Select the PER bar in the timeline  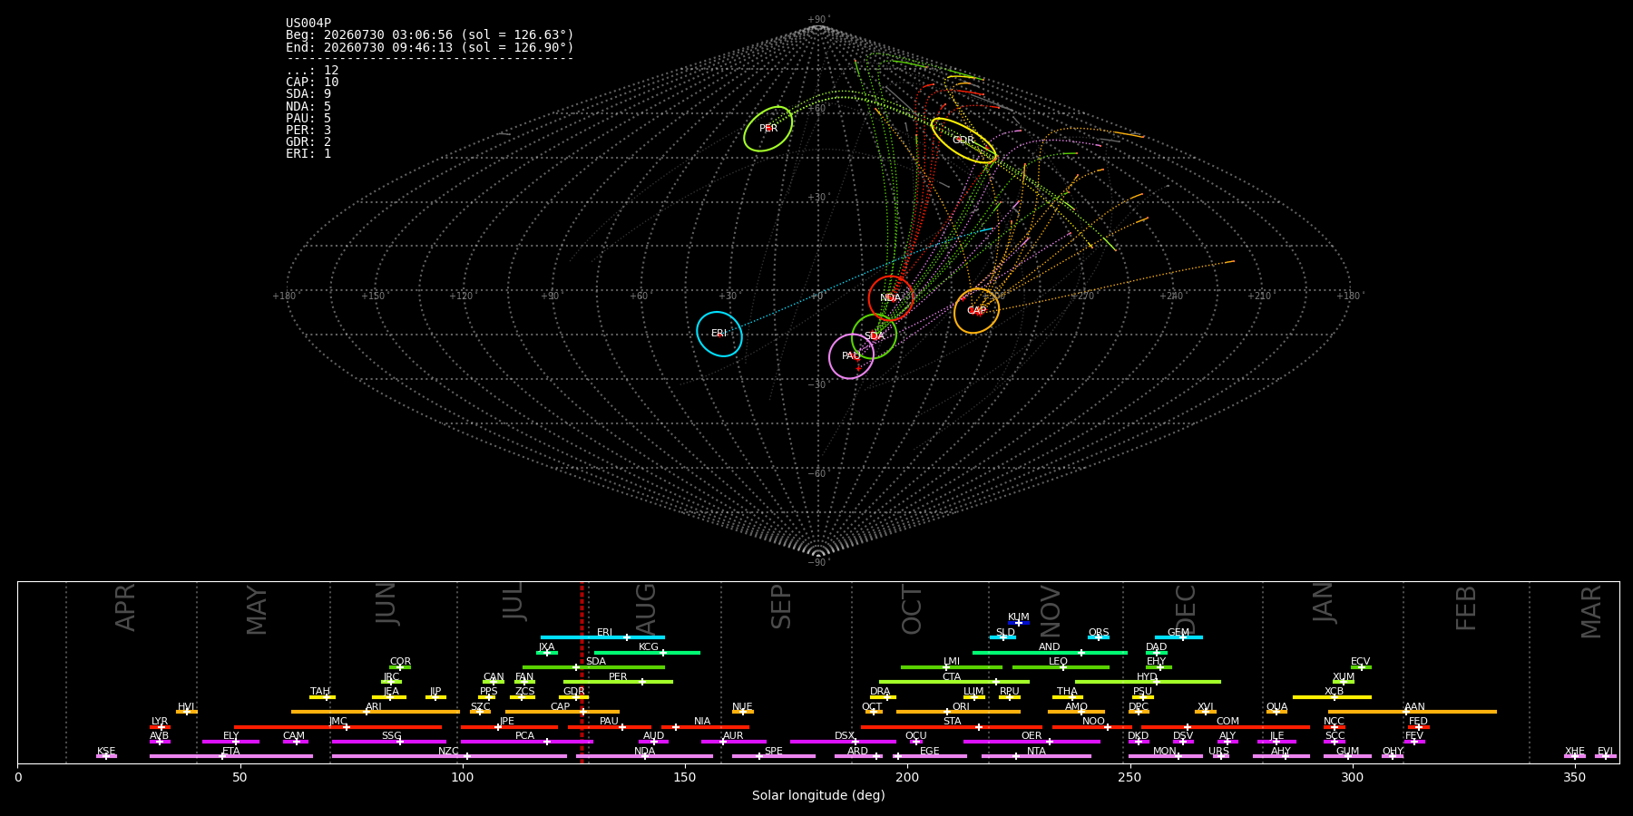coord(618,682)
